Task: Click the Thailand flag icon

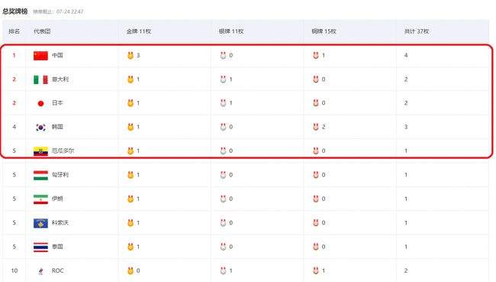Action: (40, 247)
